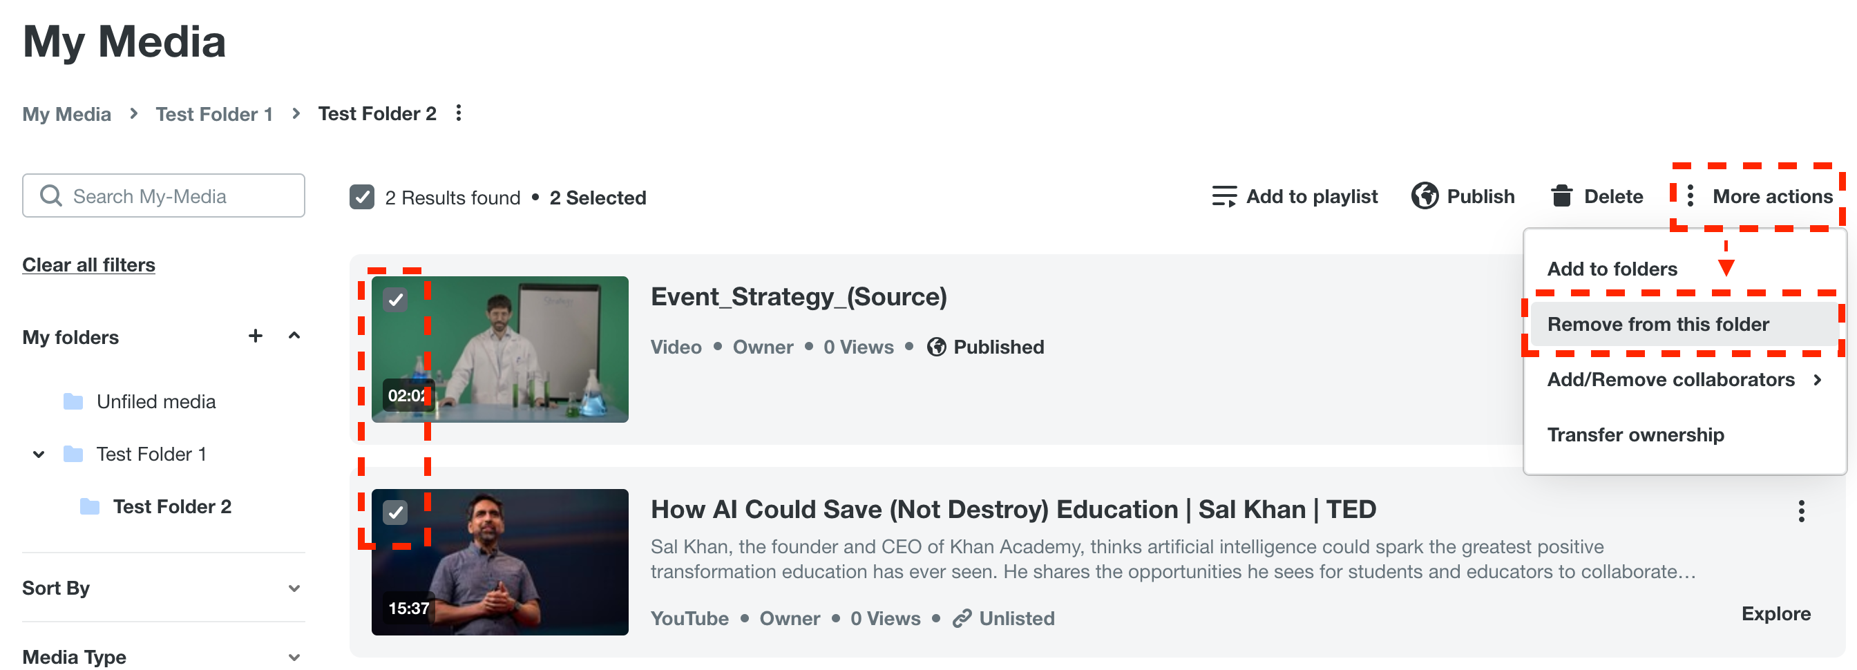
Task: Go to Test Folder 1 breadcrumb
Action: [214, 114]
